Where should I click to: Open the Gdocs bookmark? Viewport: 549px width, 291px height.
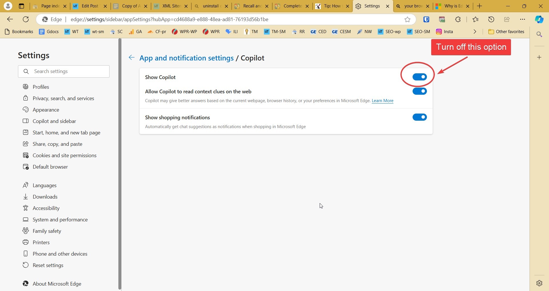49,32
